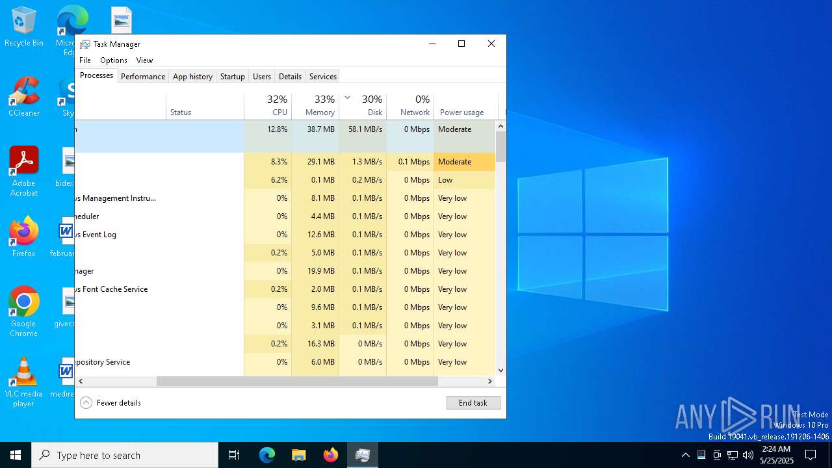
Task: Switch to Users tab
Action: (x=262, y=77)
